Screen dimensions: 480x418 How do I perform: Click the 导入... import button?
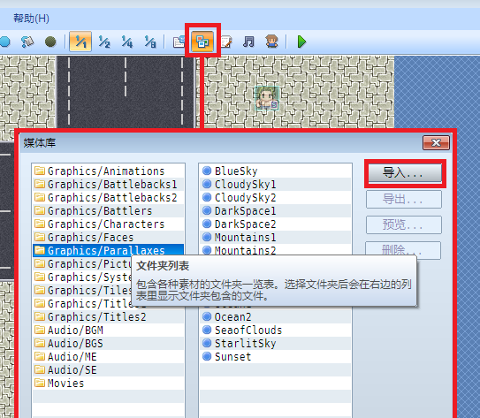tap(405, 173)
